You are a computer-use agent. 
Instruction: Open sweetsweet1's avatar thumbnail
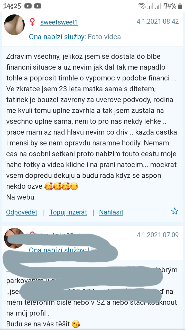pyautogui.click(x=15, y=25)
